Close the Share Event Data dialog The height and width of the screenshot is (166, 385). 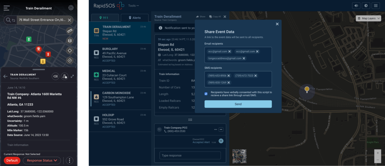click(x=277, y=24)
